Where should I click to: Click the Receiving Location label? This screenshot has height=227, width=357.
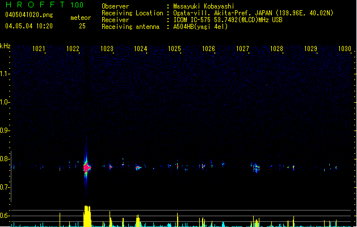pyautogui.click(x=132, y=13)
